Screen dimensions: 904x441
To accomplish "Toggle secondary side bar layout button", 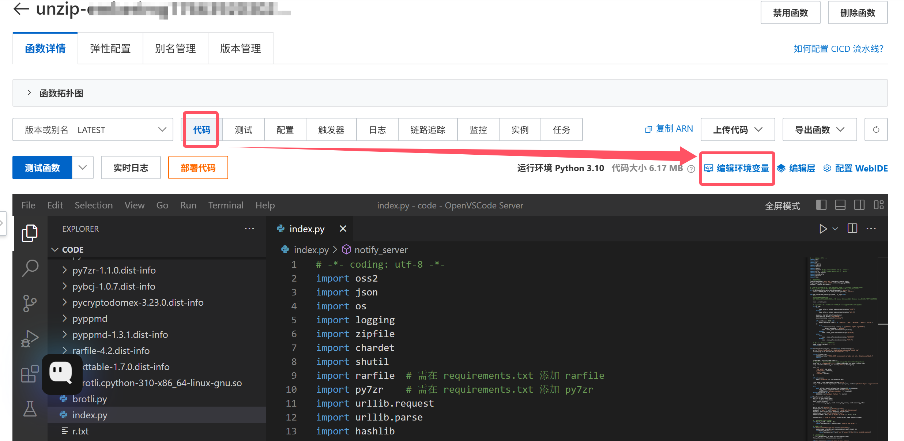I will click(x=859, y=205).
